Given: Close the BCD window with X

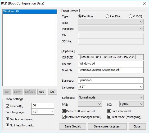Looking at the screenshot, I should tap(145, 3).
